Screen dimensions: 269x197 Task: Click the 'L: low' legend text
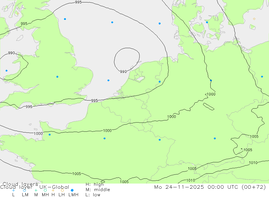pyautogui.click(x=93, y=195)
